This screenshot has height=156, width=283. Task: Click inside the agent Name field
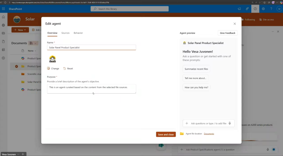pos(91,47)
